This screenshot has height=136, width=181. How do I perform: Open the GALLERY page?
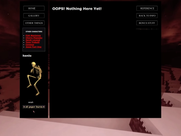click(x=34, y=15)
